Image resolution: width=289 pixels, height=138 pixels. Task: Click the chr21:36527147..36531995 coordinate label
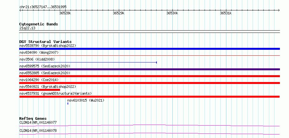43,7
